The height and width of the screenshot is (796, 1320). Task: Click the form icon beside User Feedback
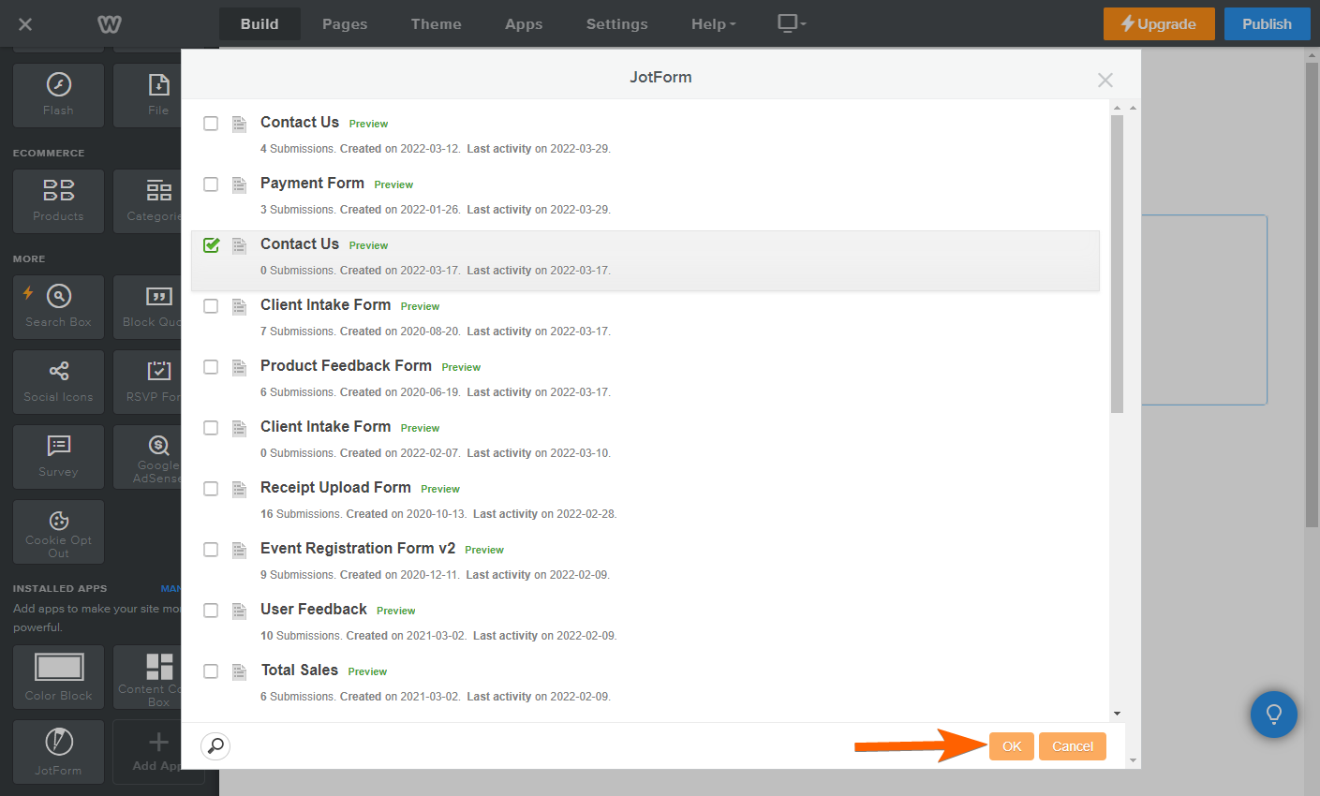(240, 611)
